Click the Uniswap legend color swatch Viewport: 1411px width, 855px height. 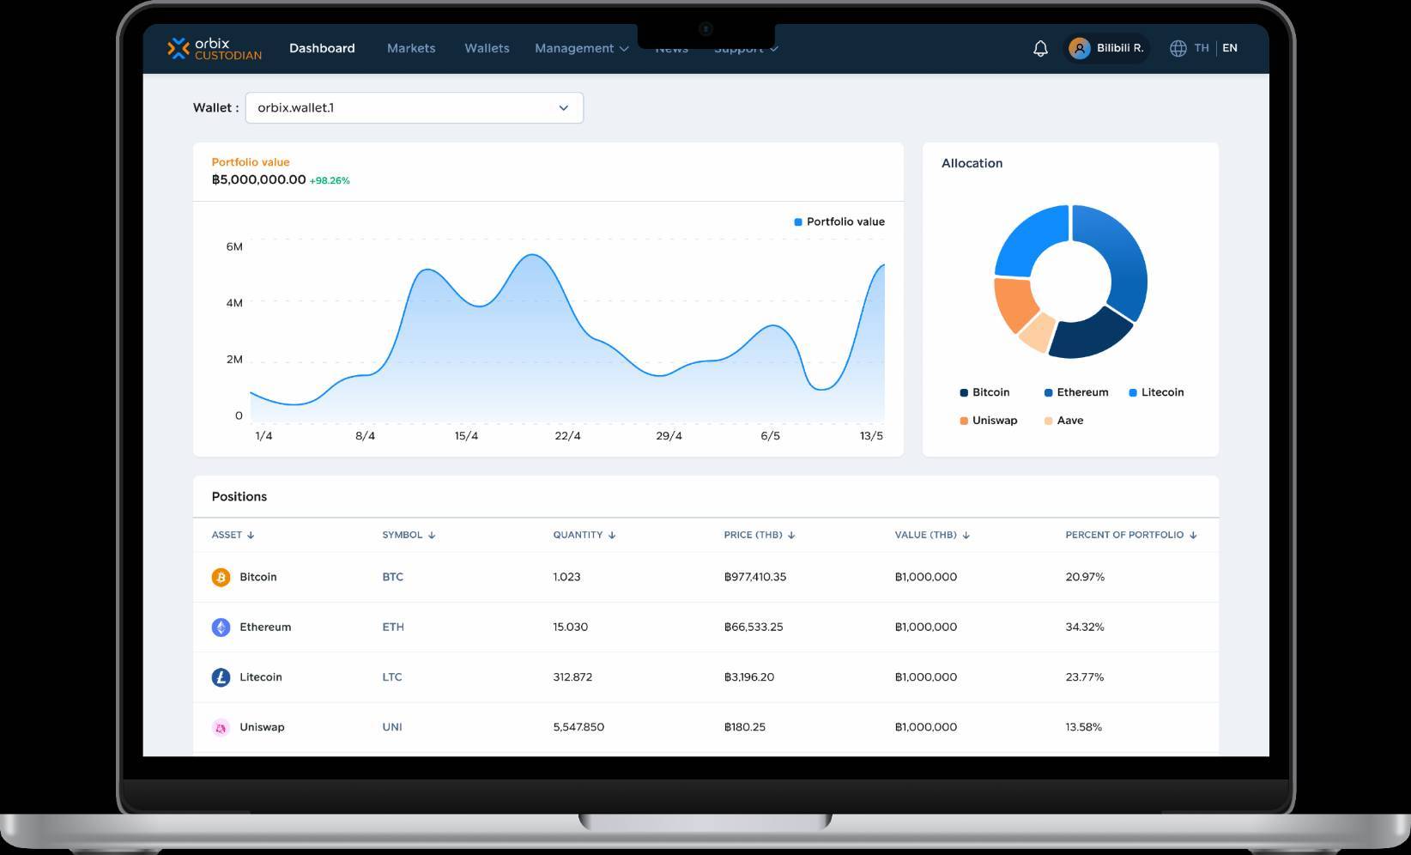[964, 421]
